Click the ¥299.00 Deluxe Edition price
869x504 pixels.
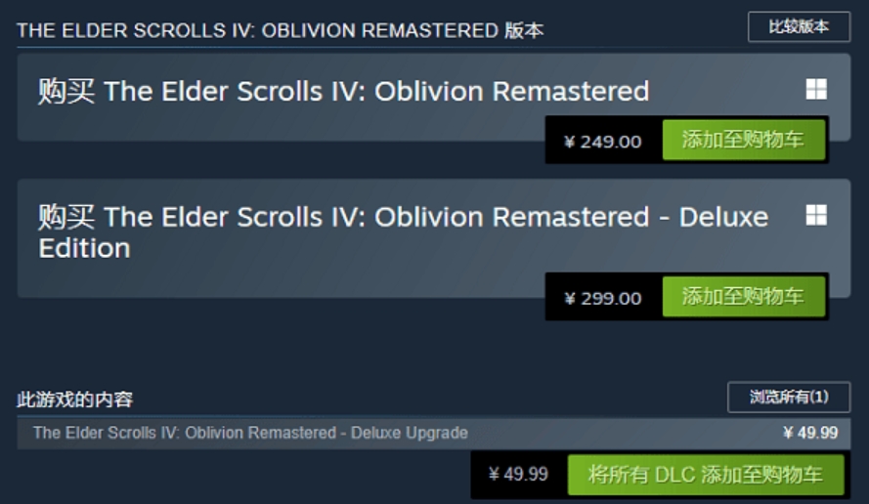click(603, 299)
